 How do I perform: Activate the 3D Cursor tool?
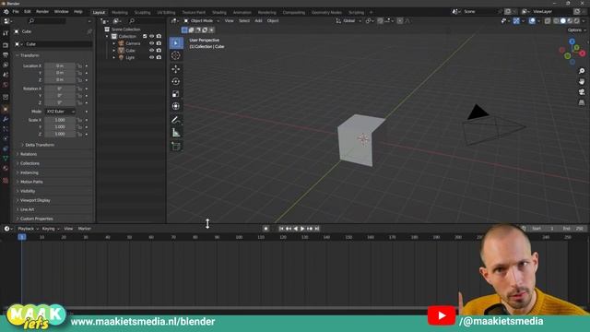pos(176,55)
